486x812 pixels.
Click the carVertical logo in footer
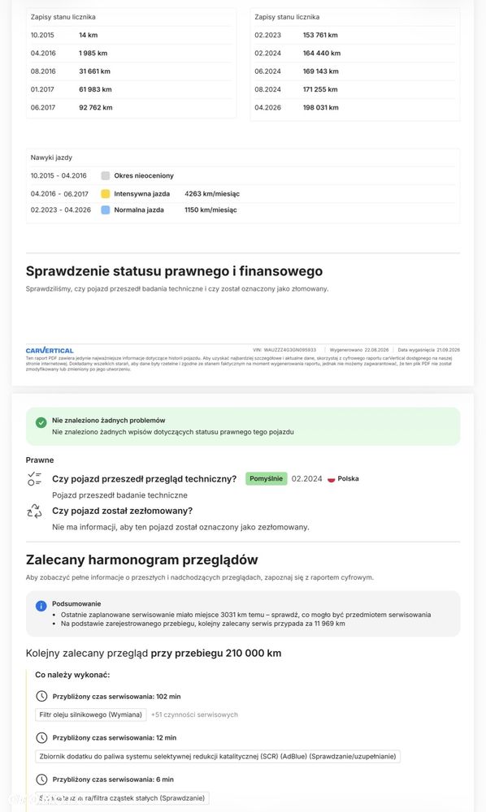(50, 351)
